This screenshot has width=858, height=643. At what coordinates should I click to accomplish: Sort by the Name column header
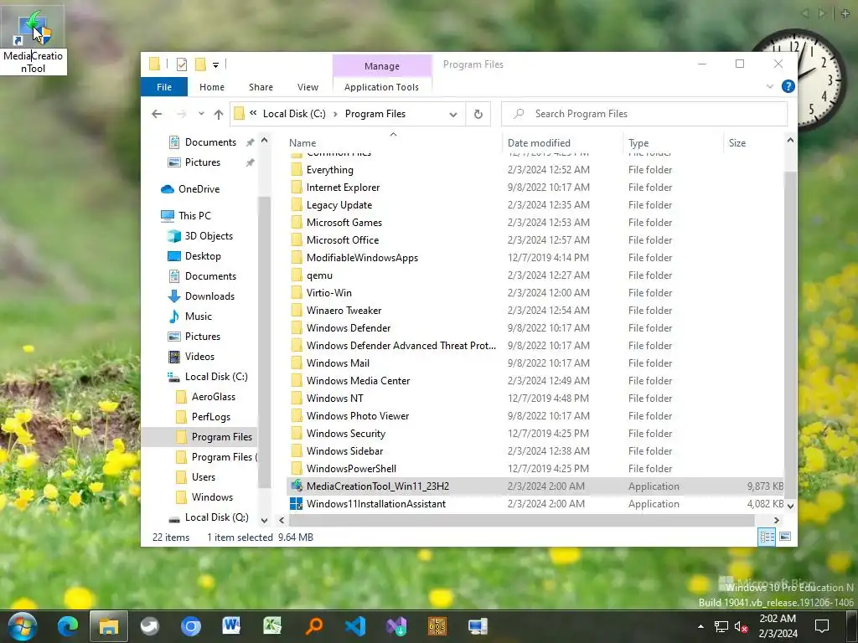pyautogui.click(x=302, y=142)
